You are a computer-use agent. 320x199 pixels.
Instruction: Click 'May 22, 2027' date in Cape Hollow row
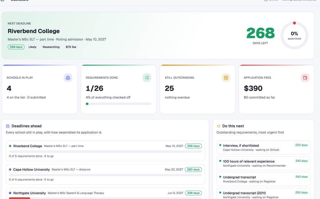[x=174, y=170]
